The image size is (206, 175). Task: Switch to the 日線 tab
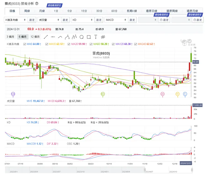[12, 11]
